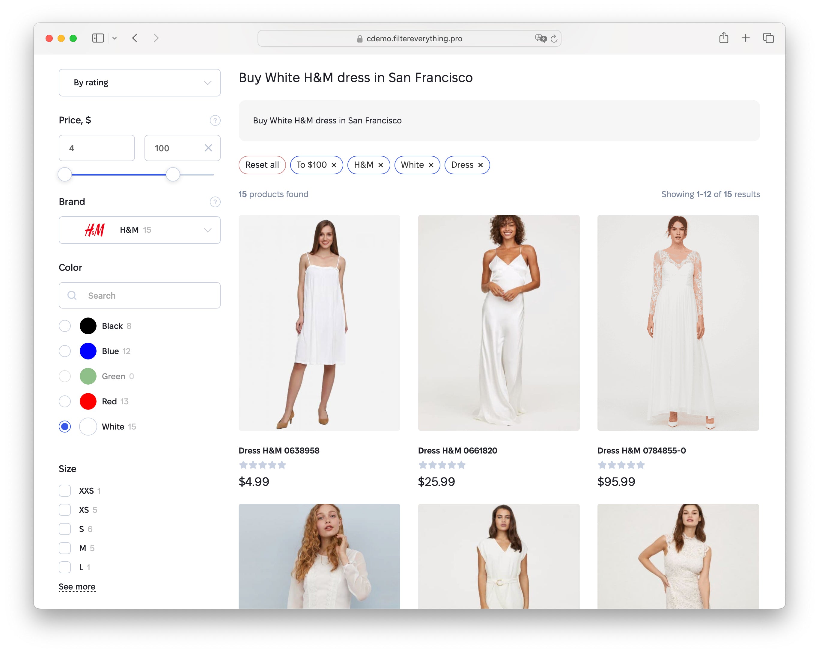Click the magnifier icon in the Color search
Viewport: 819px width, 653px height.
[72, 295]
